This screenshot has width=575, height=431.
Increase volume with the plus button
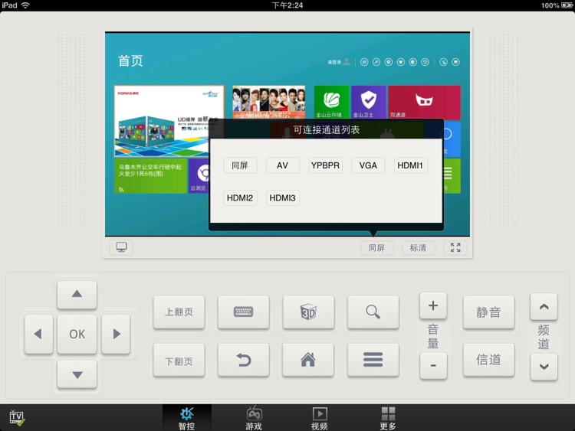point(433,305)
